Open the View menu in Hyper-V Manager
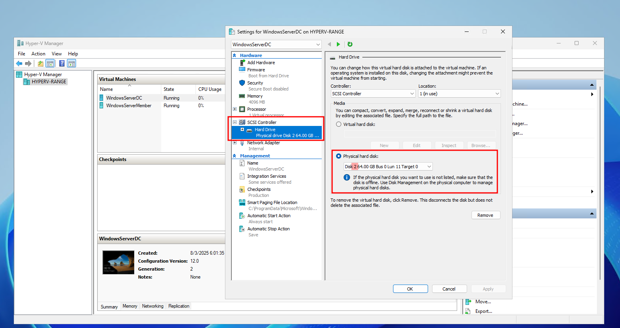Viewport: 620px width, 328px height. click(57, 54)
